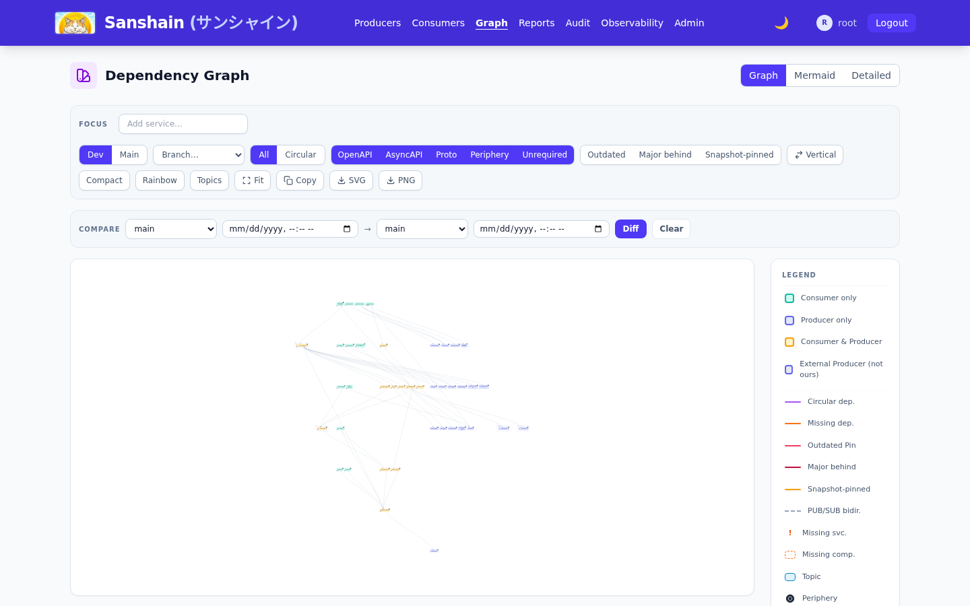The height and width of the screenshot is (606, 970).
Task: Toggle the Unrequired filter
Action: tap(545, 155)
